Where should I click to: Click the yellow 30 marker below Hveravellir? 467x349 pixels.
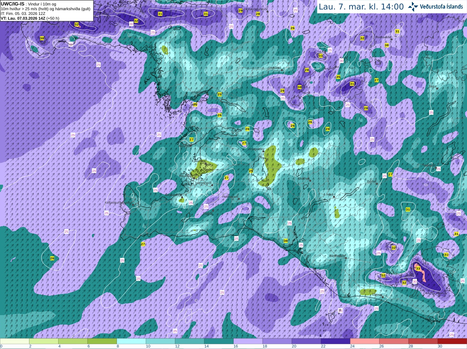(x=387, y=45)
